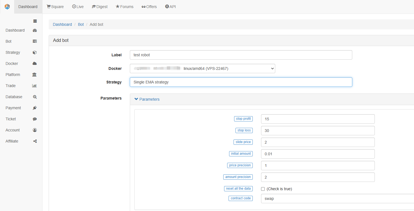
Task: Click the Docker cloud icon in sidebar
Action: [35, 63]
